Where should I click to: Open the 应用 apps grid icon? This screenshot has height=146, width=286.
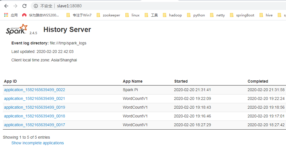[6, 15]
